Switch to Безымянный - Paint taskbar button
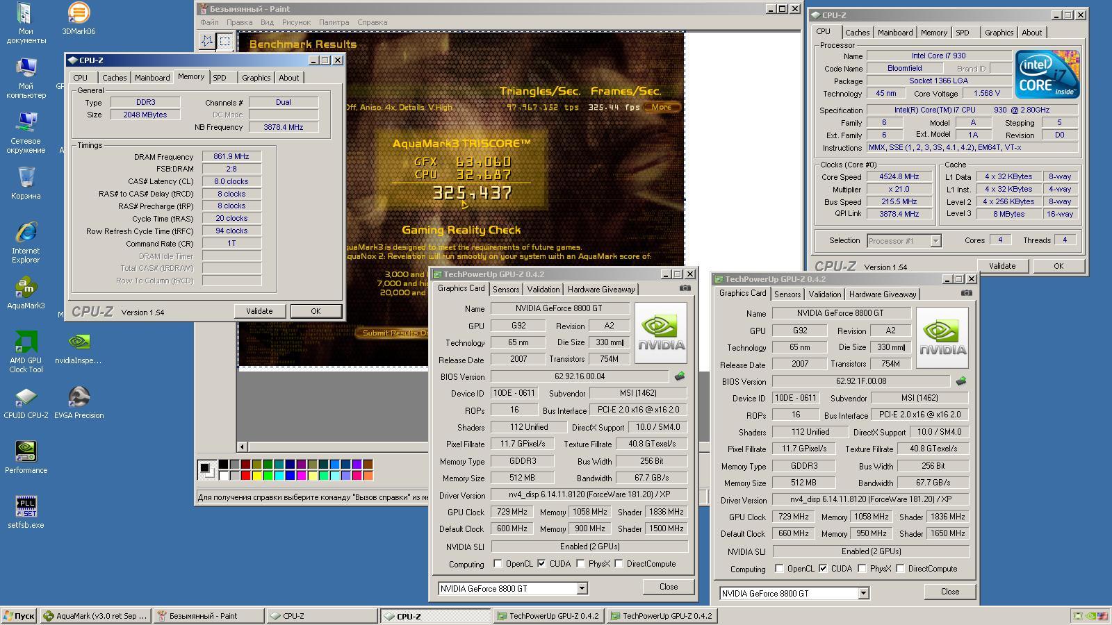The image size is (1112, 625). pyautogui.click(x=208, y=616)
